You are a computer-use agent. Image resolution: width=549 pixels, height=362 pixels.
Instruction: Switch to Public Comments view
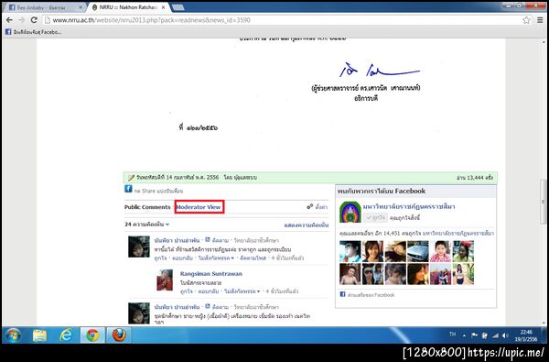coord(147,207)
